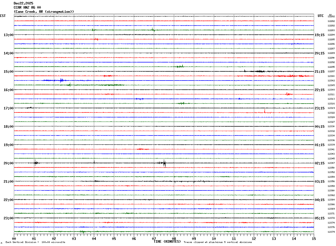Select the 15:00 CST time label
This screenshot has height=246, width=336.
coord(8,71)
